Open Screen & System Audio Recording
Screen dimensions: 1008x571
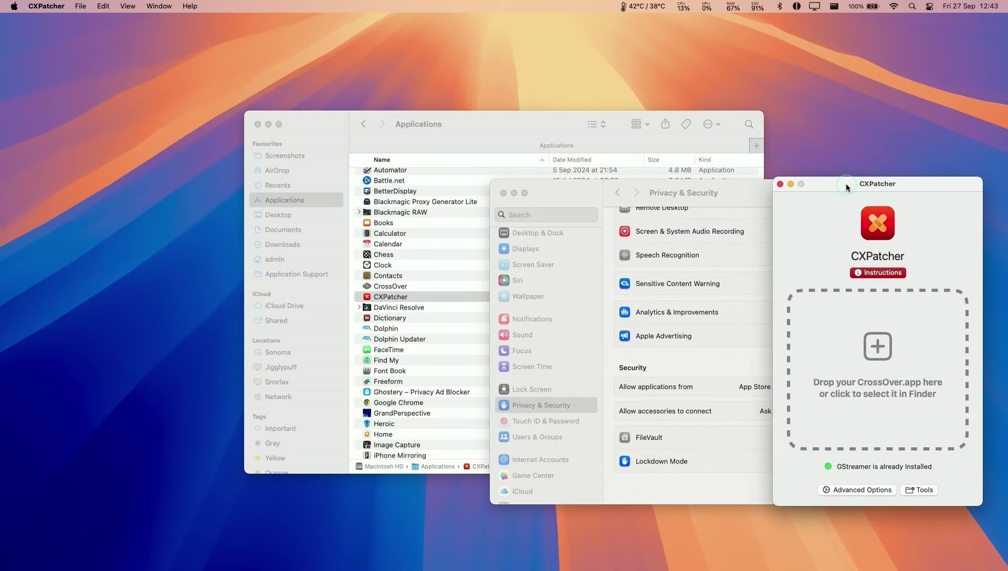pyautogui.click(x=693, y=231)
